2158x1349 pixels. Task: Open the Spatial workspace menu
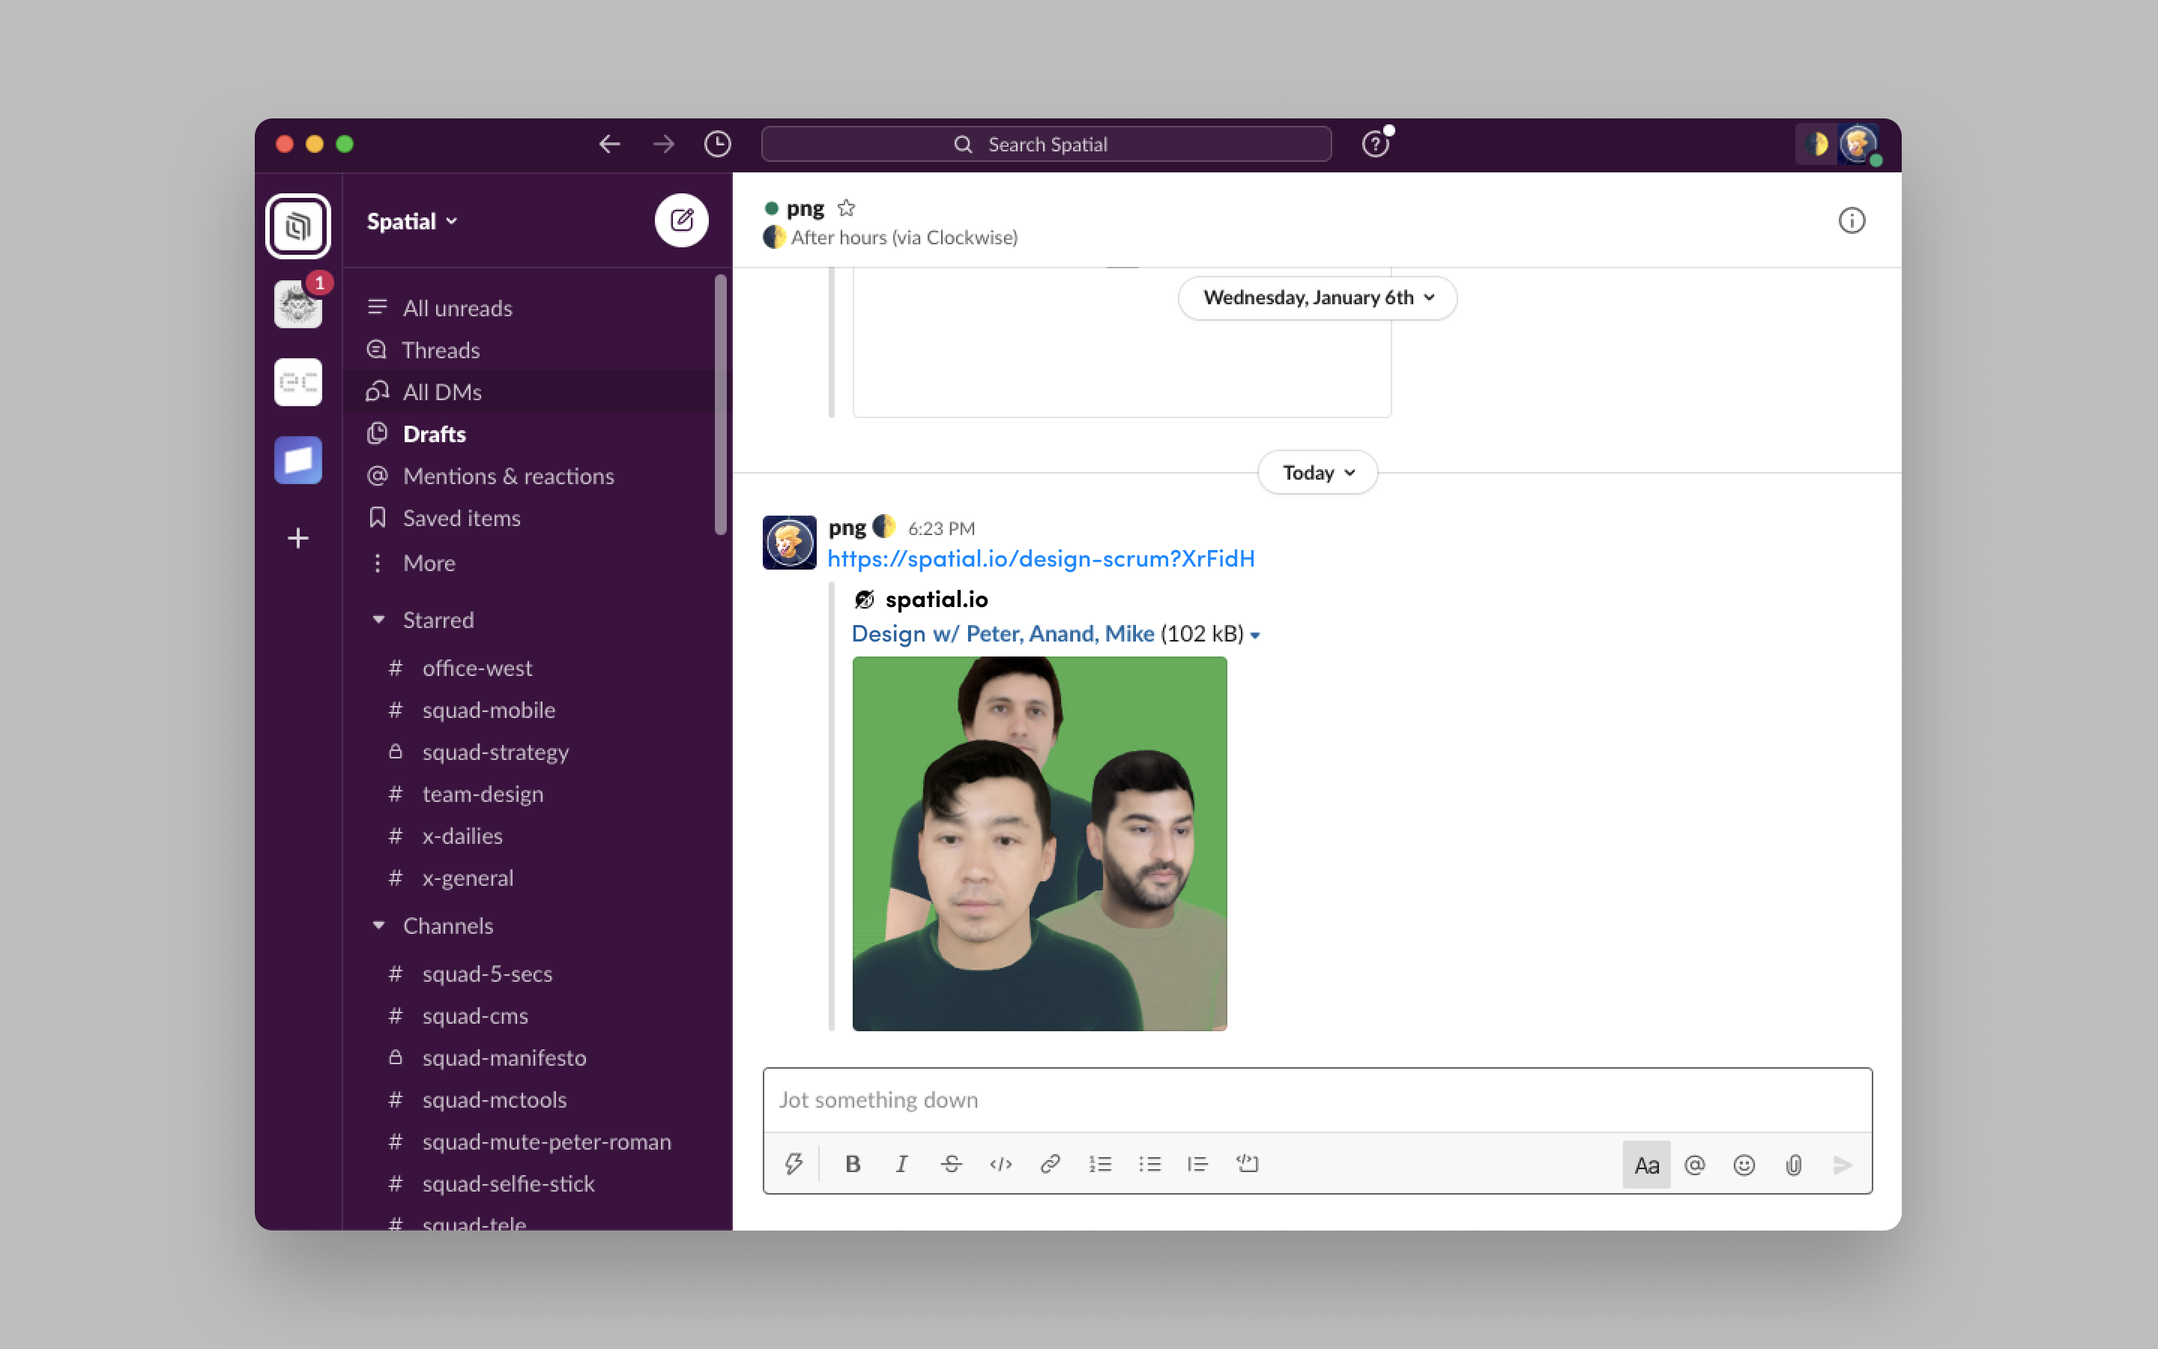pos(411,221)
